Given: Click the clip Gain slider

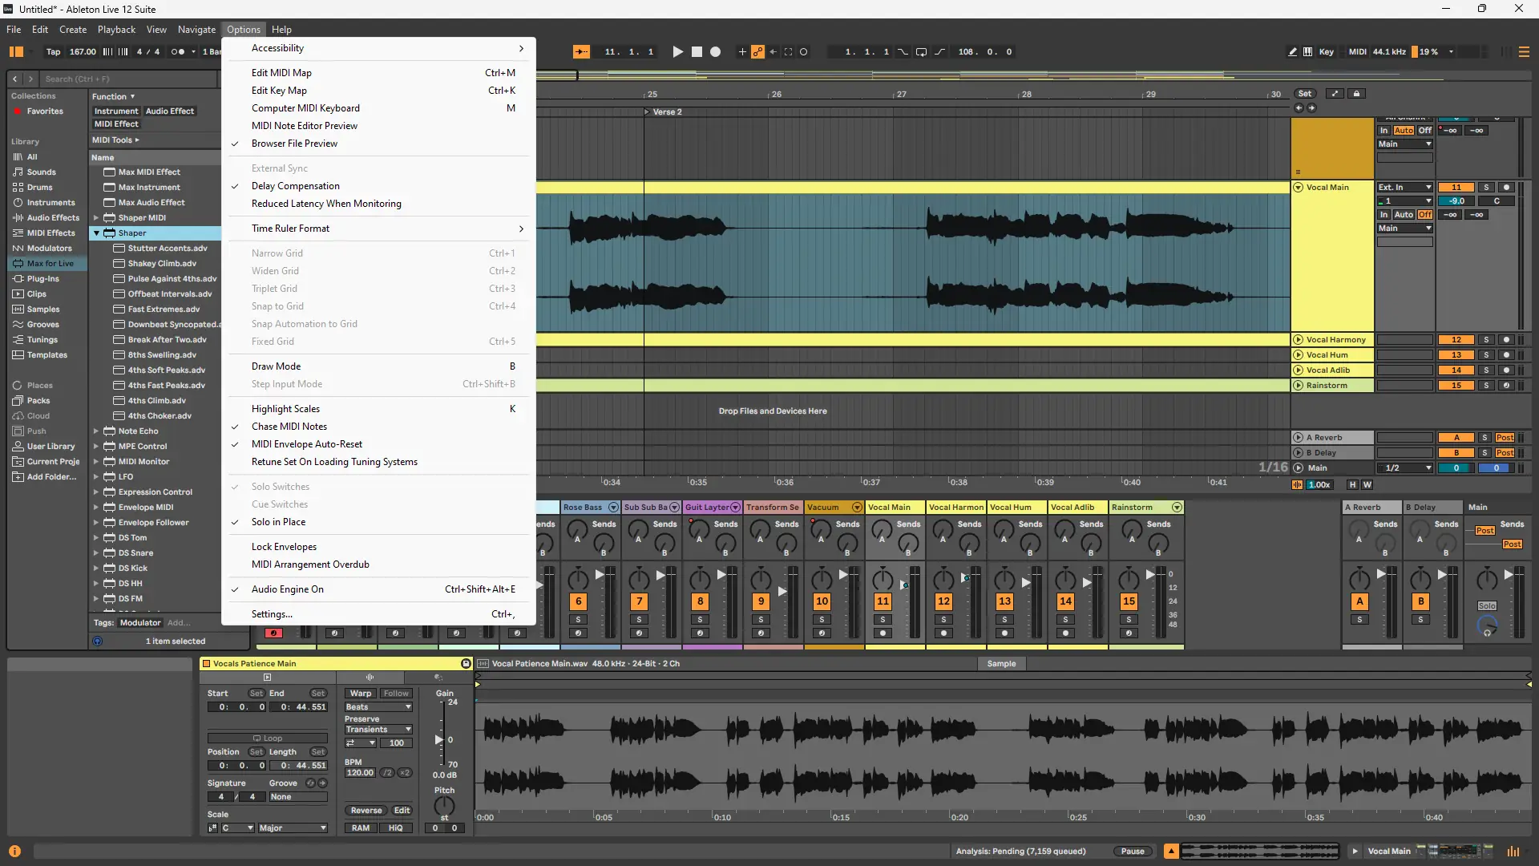Looking at the screenshot, I should click(x=439, y=739).
